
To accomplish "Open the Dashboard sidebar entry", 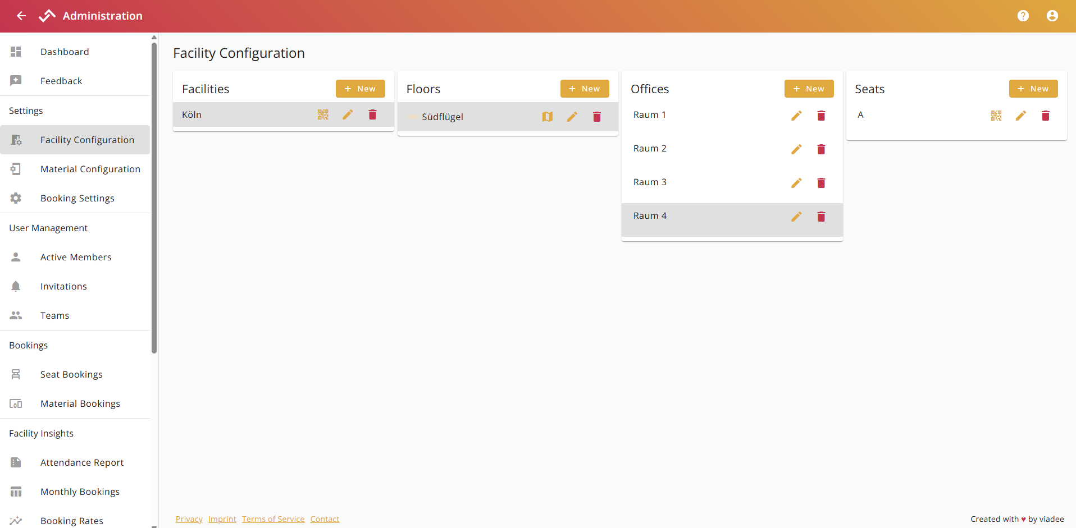I will [65, 52].
